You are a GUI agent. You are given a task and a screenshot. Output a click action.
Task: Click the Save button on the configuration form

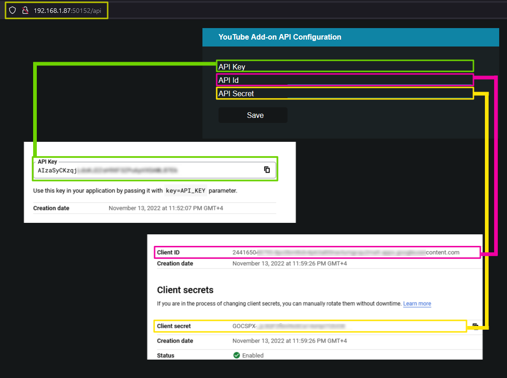pyautogui.click(x=253, y=115)
